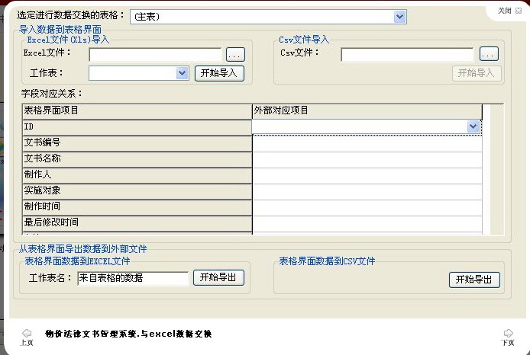
Task: Click the 外部对应项目 cell for 文书名称
Action: pyautogui.click(x=367, y=160)
